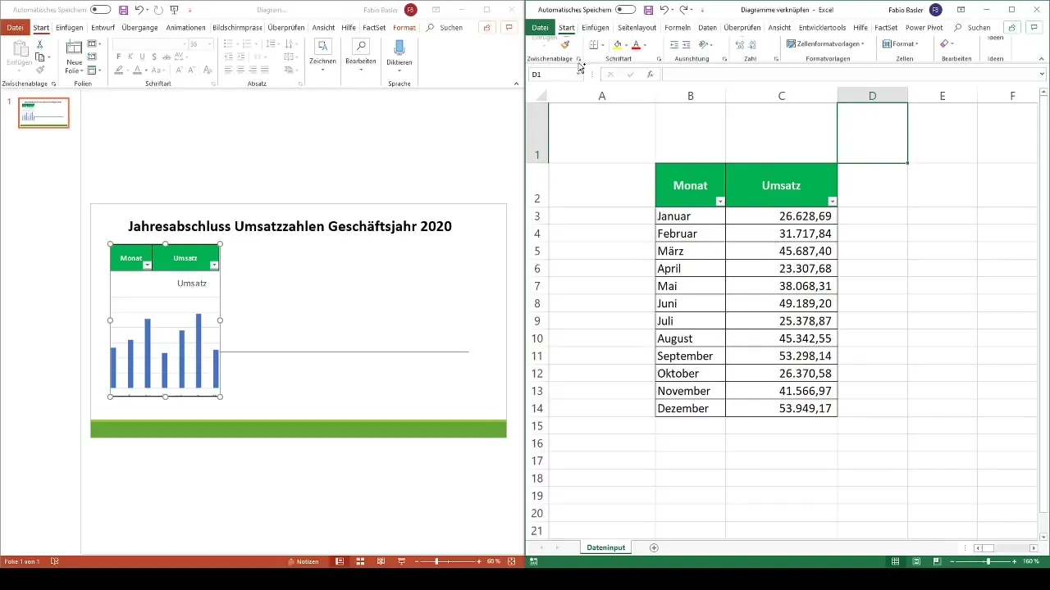This screenshot has height=590, width=1050.
Task: Open Entwicklertools tab in Excel
Action: pyautogui.click(x=822, y=27)
